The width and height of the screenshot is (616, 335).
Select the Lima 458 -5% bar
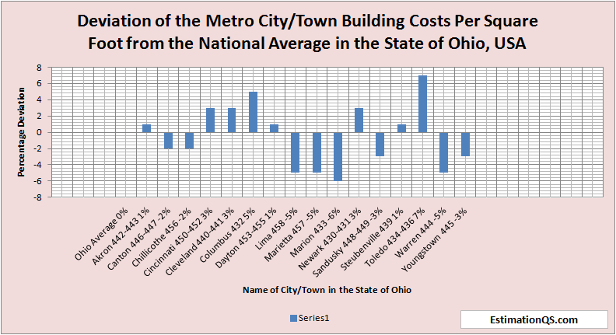[296, 152]
